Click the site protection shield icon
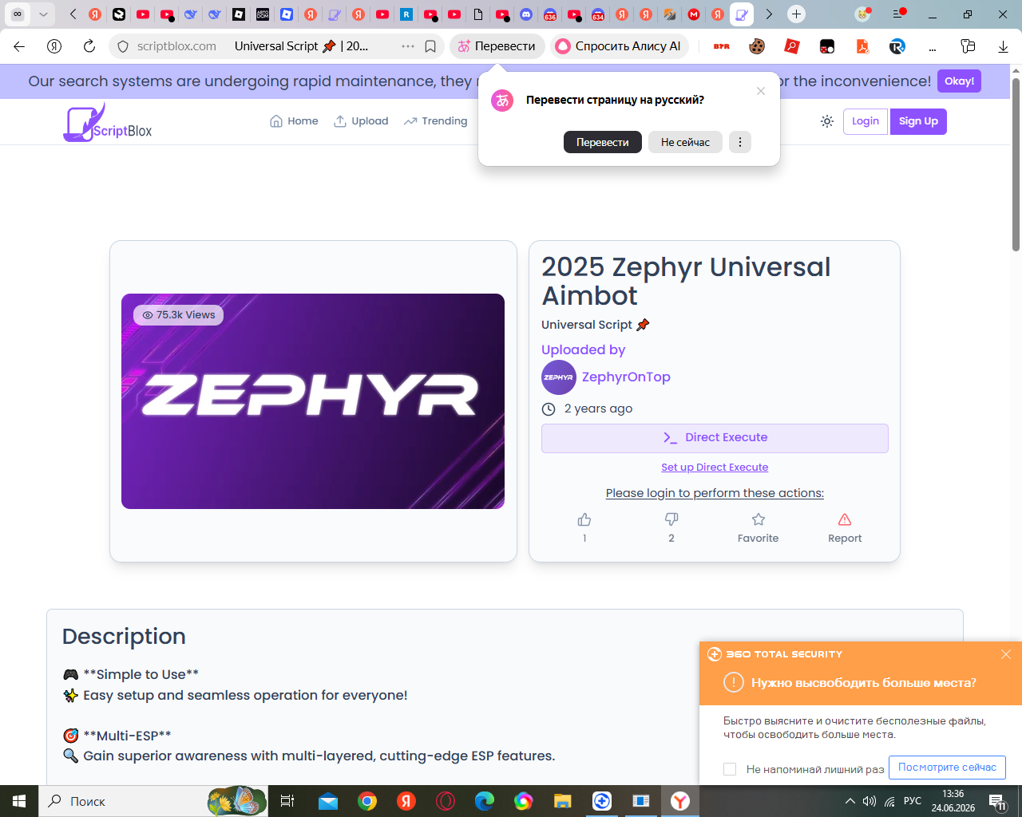 (123, 46)
